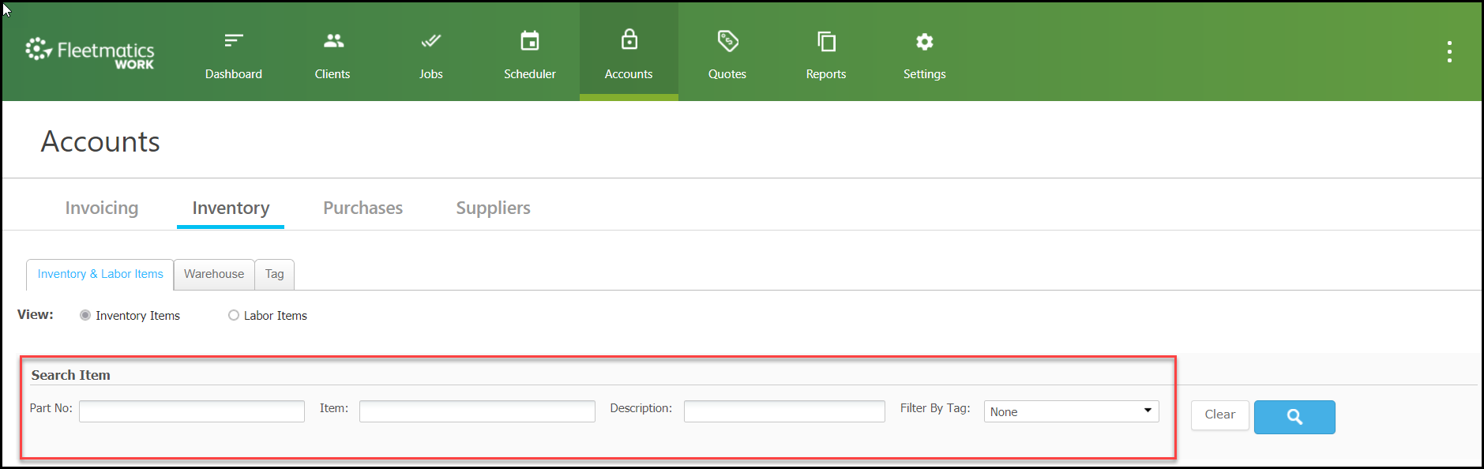Focus the Description input field
This screenshot has width=1484, height=469.
coord(784,411)
